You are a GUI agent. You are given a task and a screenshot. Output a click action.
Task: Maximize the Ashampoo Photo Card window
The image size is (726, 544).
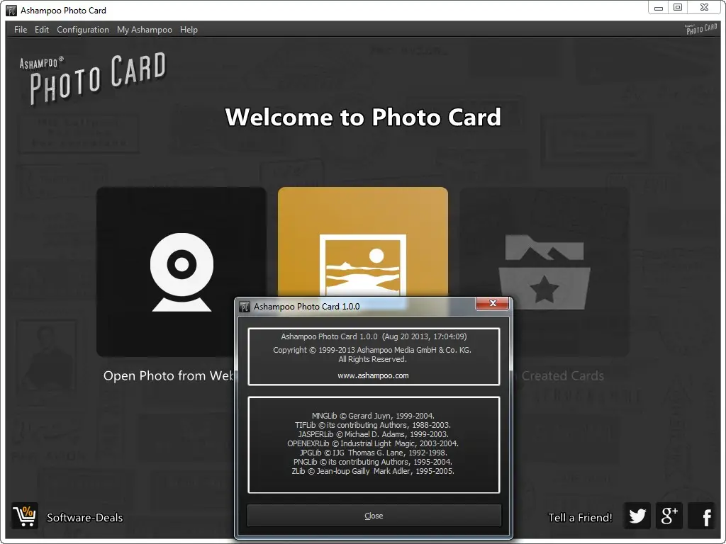[x=678, y=7]
